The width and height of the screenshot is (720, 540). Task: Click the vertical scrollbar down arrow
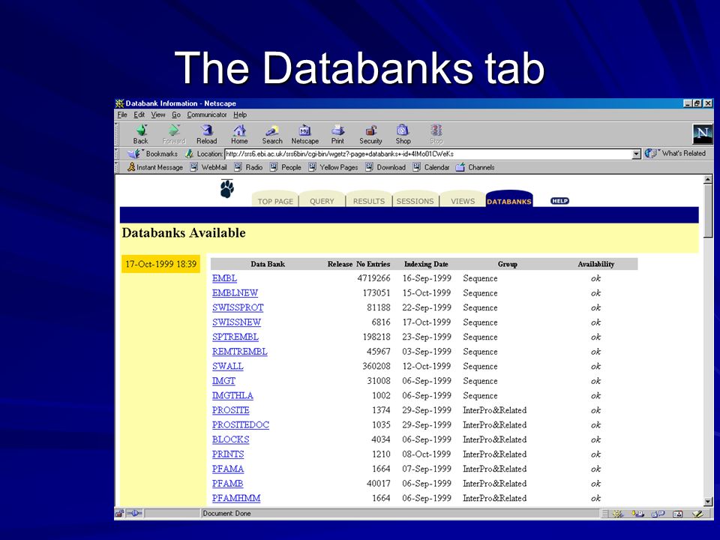click(707, 502)
